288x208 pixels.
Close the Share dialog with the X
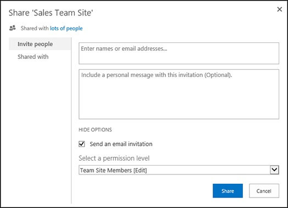[279, 9]
